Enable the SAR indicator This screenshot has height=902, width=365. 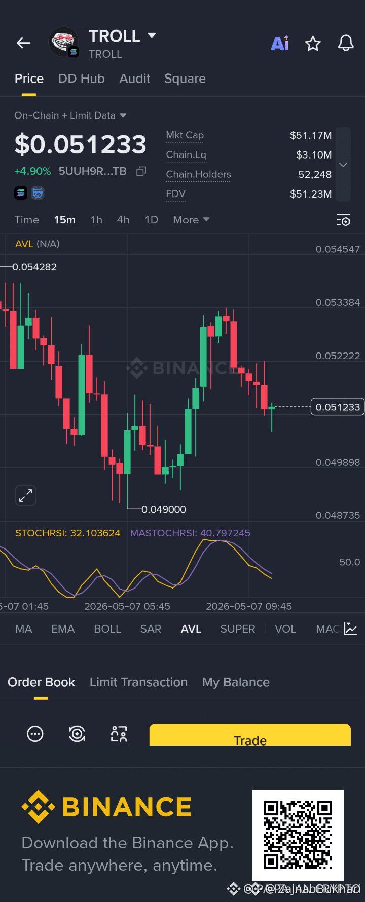[151, 629]
